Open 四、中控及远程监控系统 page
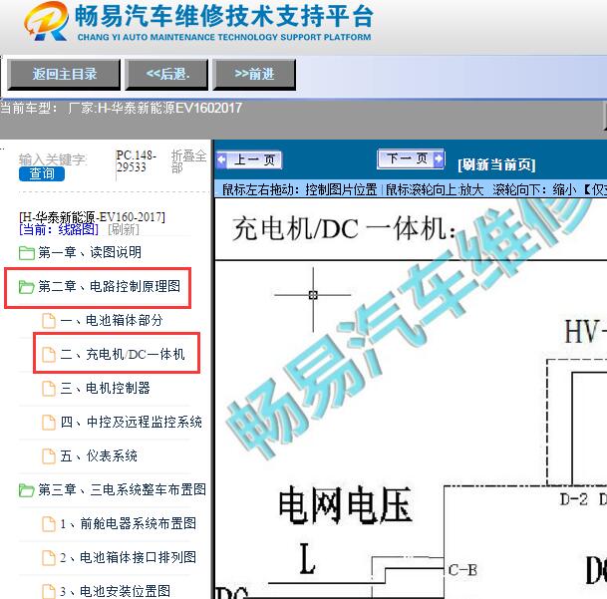Screen dimensions: 607x599 [131, 422]
